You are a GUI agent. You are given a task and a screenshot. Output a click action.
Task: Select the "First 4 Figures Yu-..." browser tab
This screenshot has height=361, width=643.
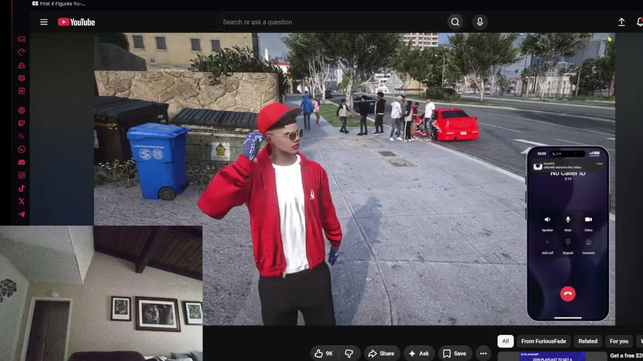click(x=59, y=4)
